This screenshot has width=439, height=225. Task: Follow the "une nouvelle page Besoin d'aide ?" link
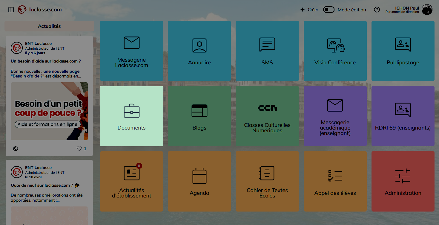click(45, 74)
